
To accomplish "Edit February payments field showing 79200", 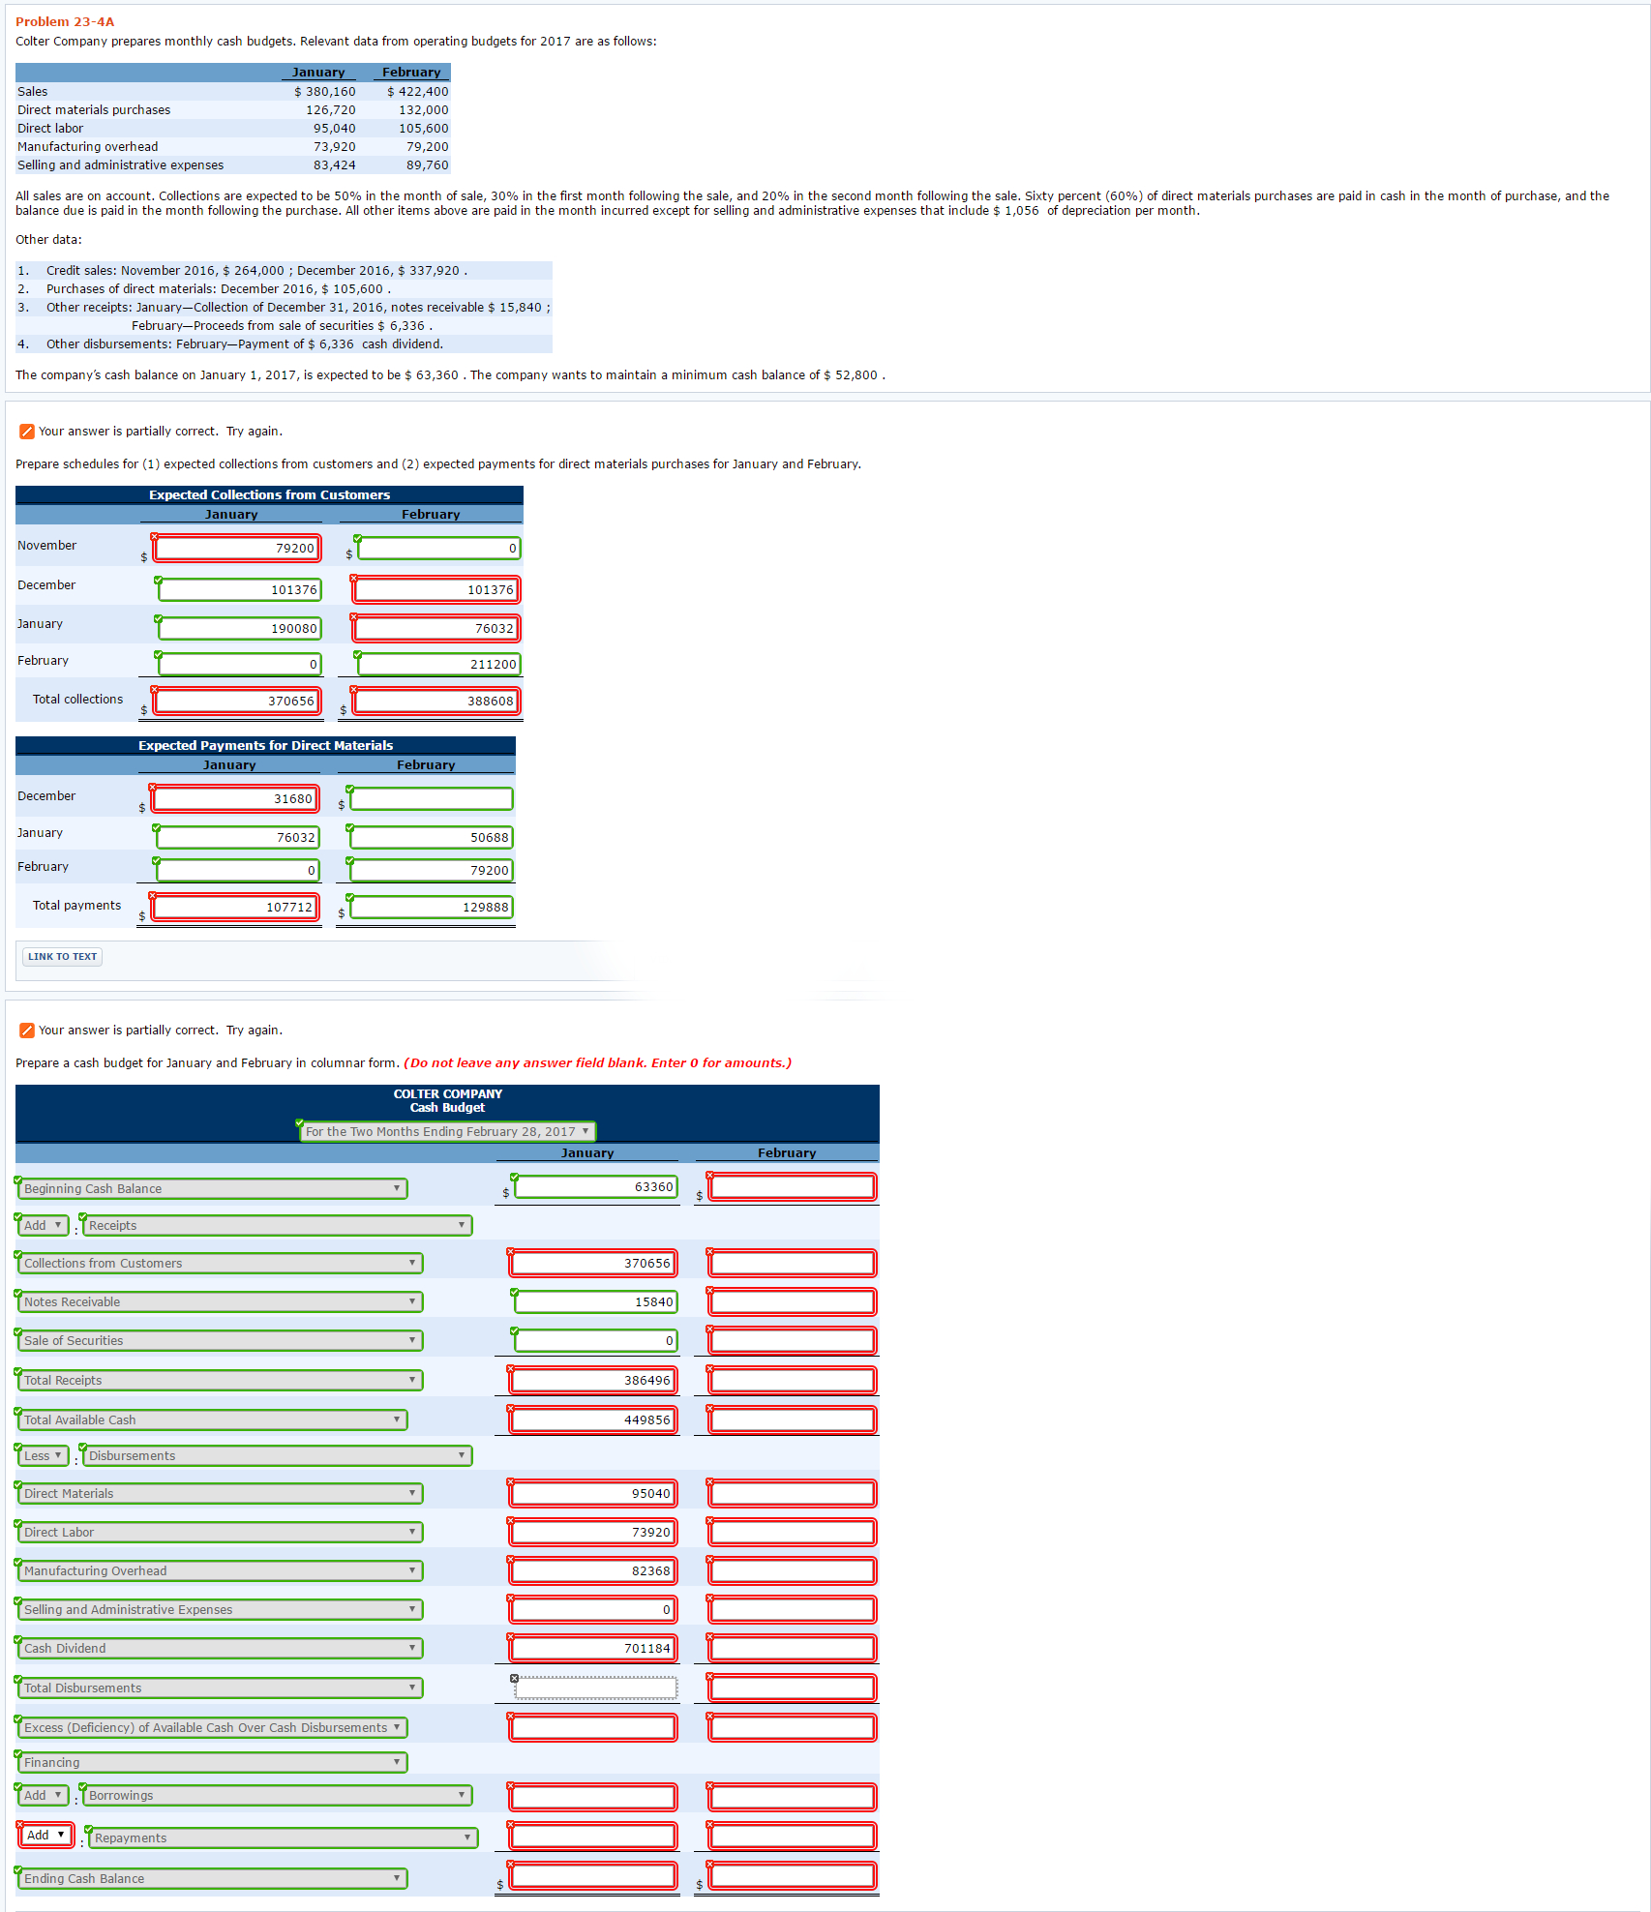I will 431,870.
